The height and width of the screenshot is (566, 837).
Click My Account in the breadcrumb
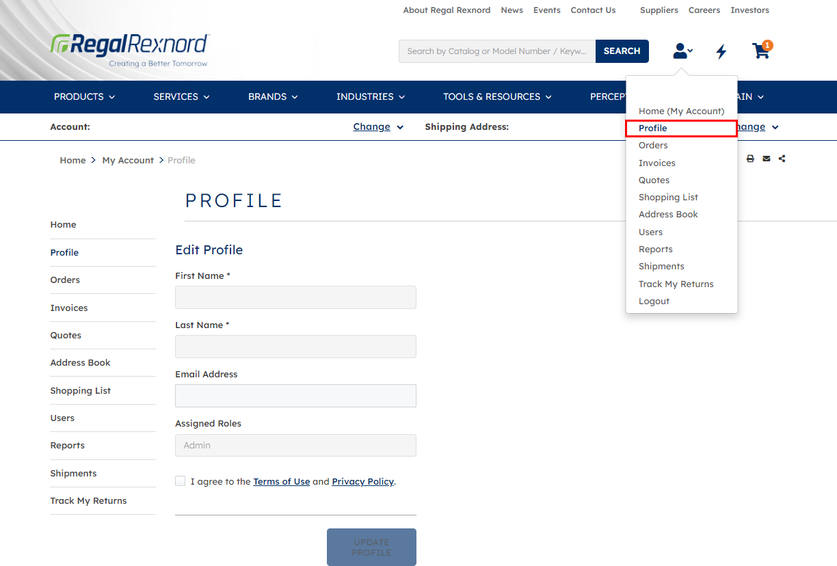point(128,161)
